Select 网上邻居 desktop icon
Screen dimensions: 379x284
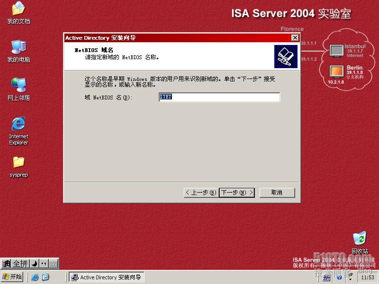click(18, 89)
